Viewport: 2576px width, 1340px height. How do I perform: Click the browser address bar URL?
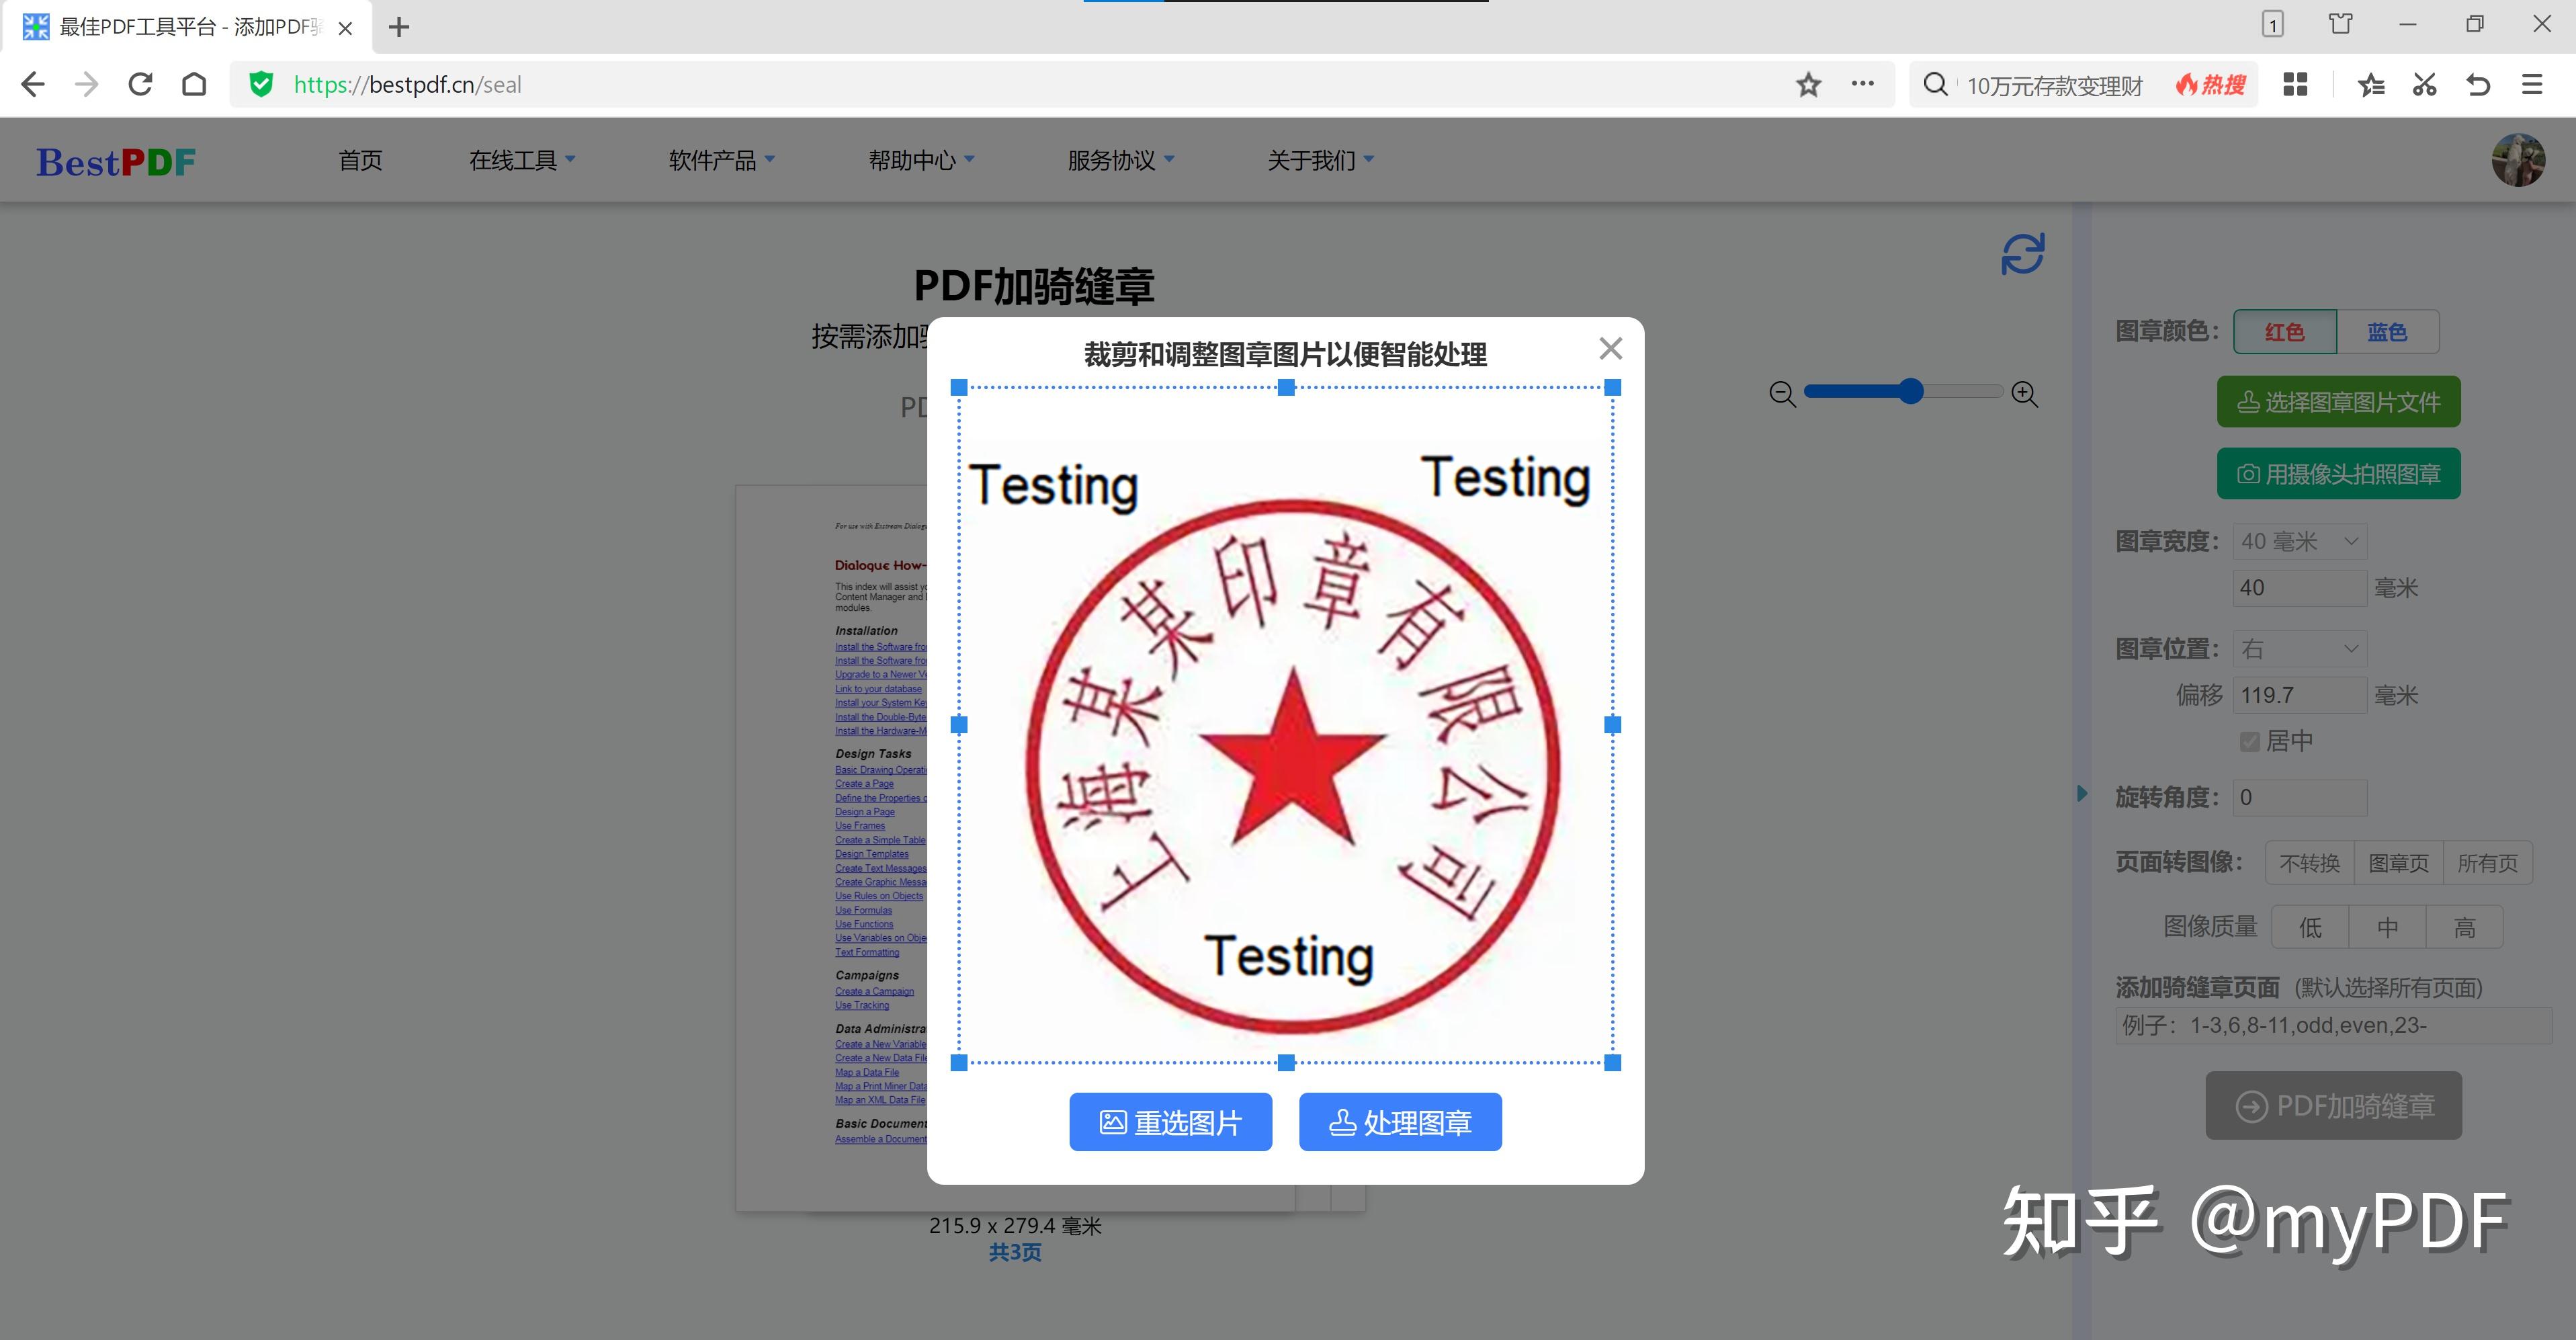pos(407,84)
